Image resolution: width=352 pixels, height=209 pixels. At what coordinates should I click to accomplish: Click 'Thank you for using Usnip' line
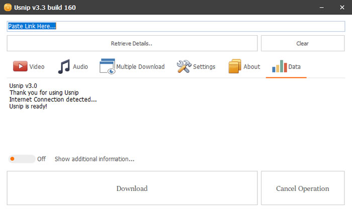pos(44,92)
